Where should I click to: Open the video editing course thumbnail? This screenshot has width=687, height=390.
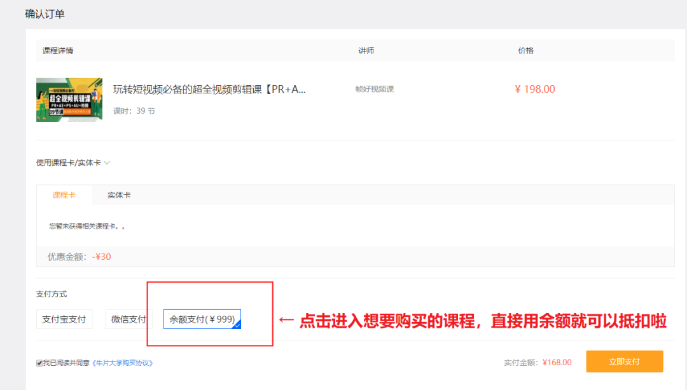click(69, 100)
